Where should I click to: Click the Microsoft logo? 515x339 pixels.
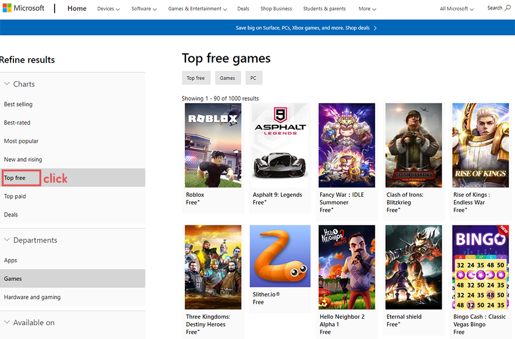(23, 8)
